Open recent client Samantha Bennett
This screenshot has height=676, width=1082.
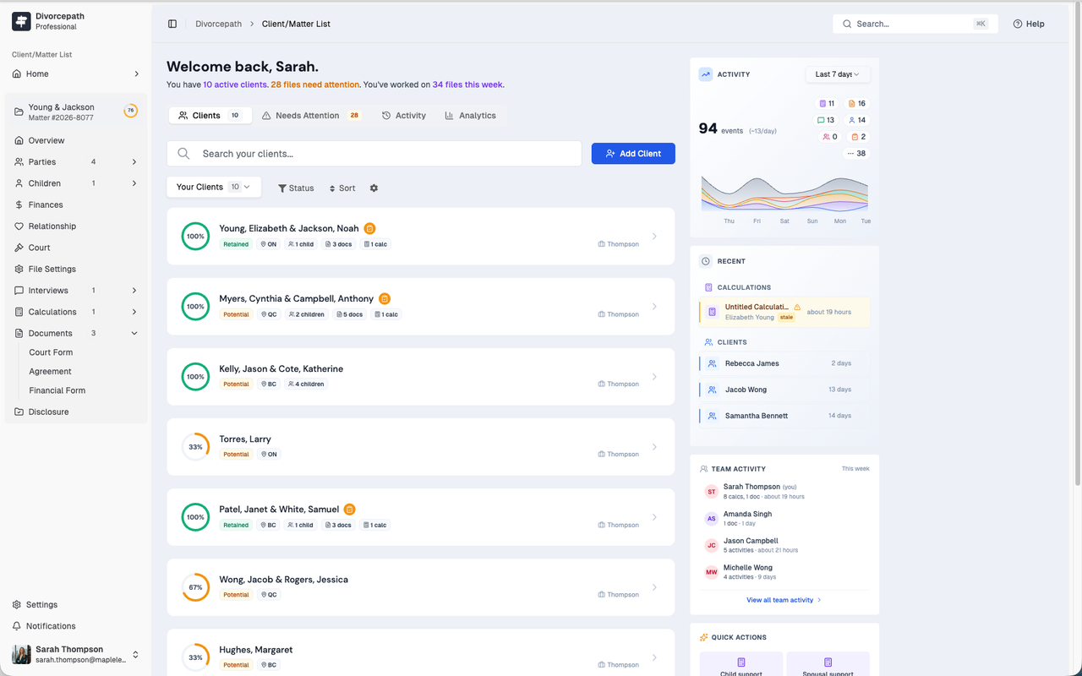(x=784, y=416)
